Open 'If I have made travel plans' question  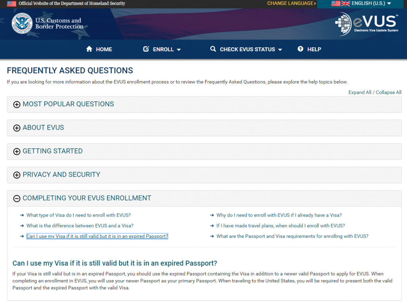click(x=281, y=226)
